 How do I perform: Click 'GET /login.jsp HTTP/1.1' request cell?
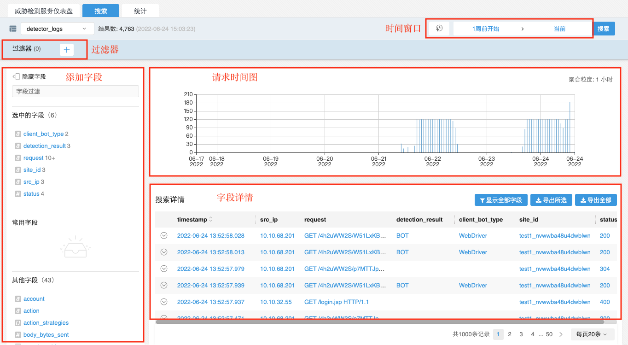click(x=337, y=302)
